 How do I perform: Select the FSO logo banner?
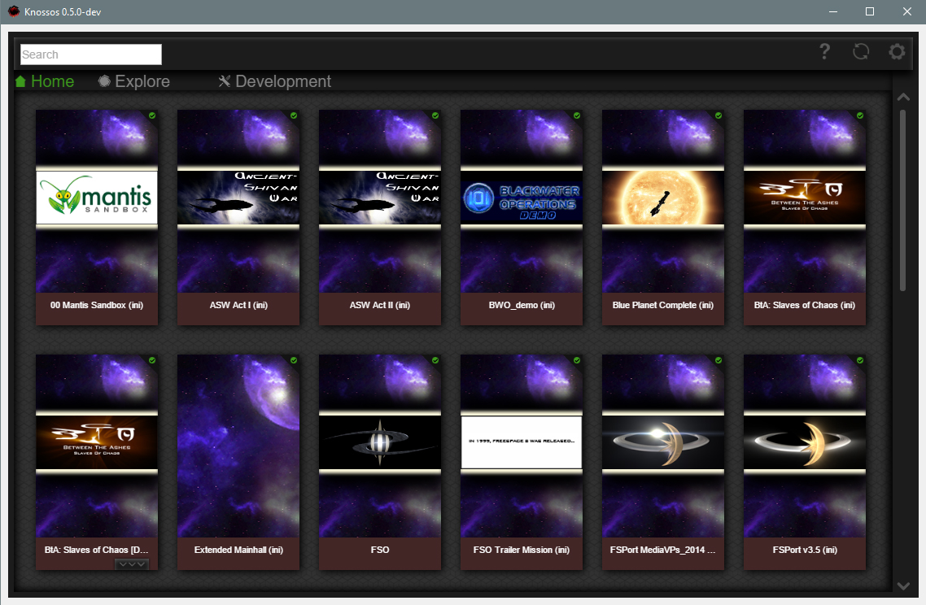coord(380,442)
